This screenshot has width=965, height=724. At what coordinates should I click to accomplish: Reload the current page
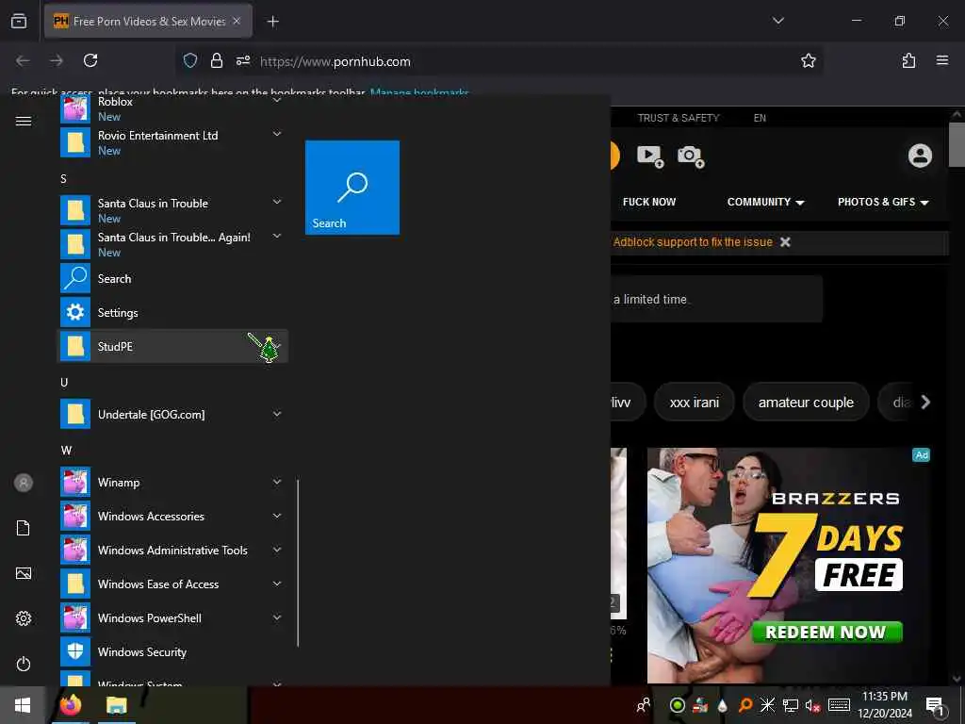coord(90,60)
